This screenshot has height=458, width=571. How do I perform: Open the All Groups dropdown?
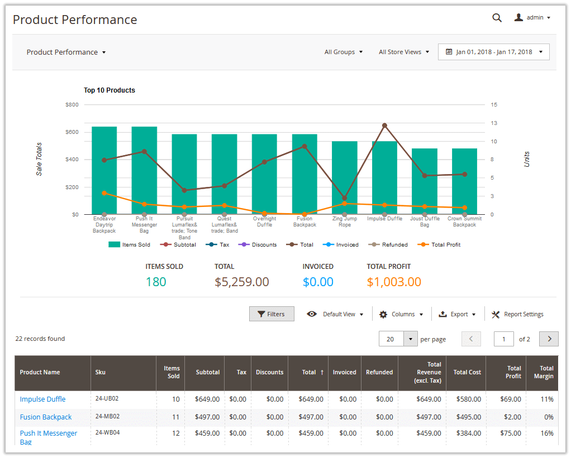coord(344,52)
